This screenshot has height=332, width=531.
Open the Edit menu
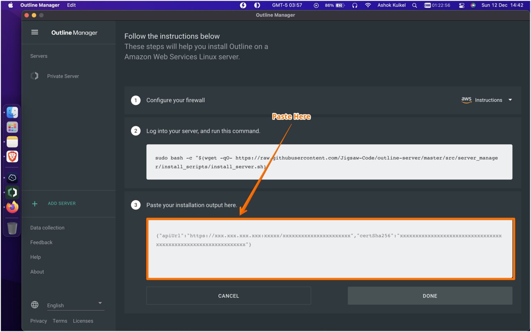click(71, 5)
